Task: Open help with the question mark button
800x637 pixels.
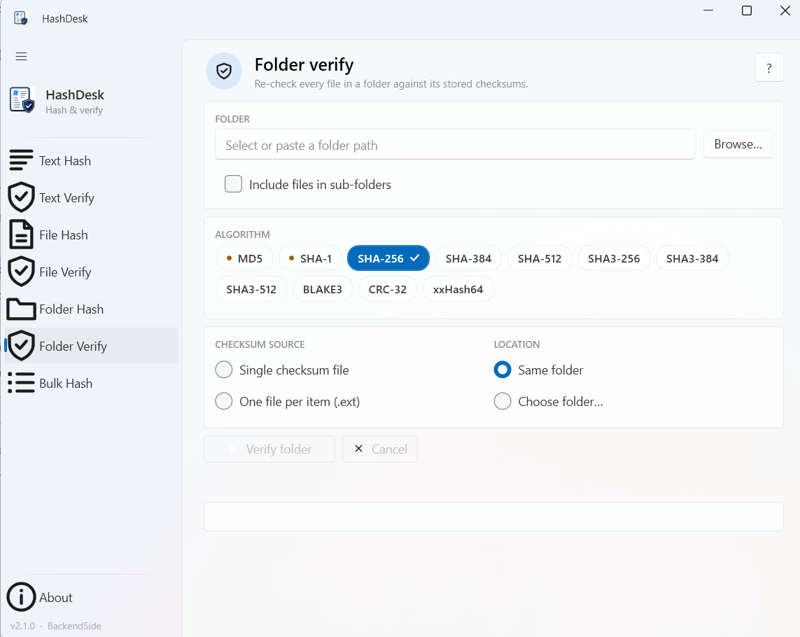Action: (769, 67)
